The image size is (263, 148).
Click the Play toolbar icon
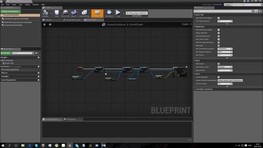pyautogui.click(x=118, y=13)
